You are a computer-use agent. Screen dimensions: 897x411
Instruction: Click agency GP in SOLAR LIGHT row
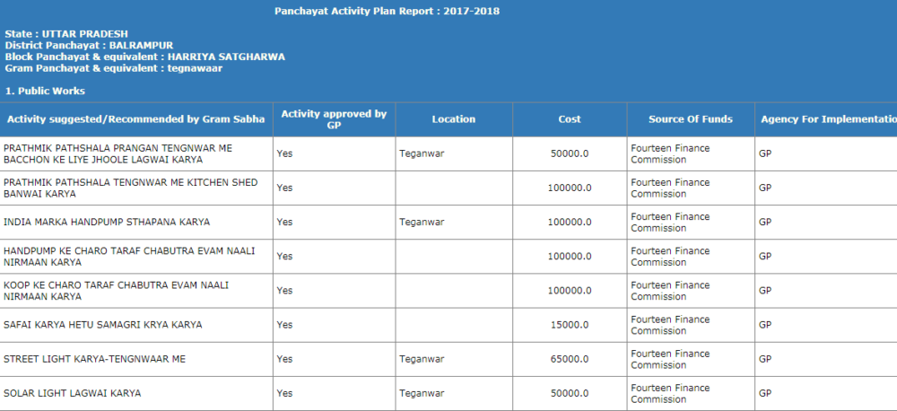click(765, 394)
